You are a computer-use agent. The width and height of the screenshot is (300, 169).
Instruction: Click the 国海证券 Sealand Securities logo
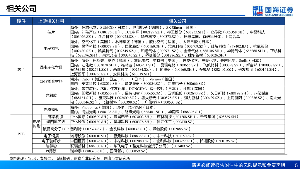(273, 11)
